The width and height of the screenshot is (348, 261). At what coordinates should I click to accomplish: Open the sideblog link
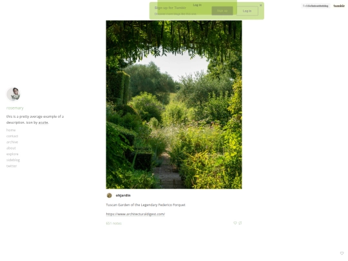click(13, 160)
